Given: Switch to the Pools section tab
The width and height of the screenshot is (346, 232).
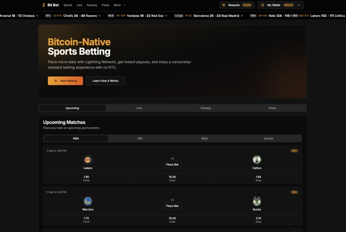Looking at the screenshot, I should pos(272,108).
